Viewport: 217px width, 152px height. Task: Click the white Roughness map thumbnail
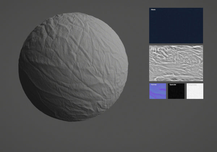click(195, 91)
